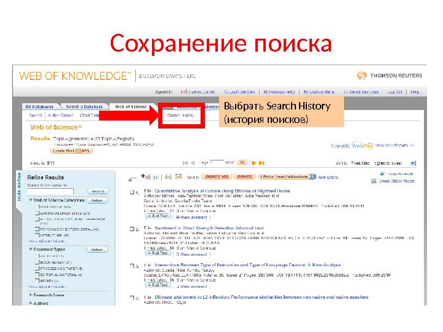Image resolution: width=443 pixels, height=332 pixels.
Task: Open My ResearcherID link
Action: pyautogui.click(x=279, y=92)
